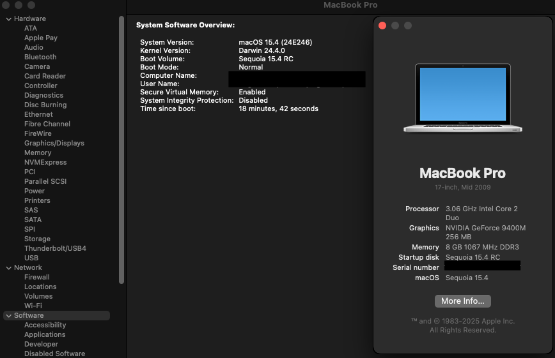Screen dimensions: 555x358
Task: Click the Startup disk Sequoia 15.4 RC value
Action: [473, 258]
